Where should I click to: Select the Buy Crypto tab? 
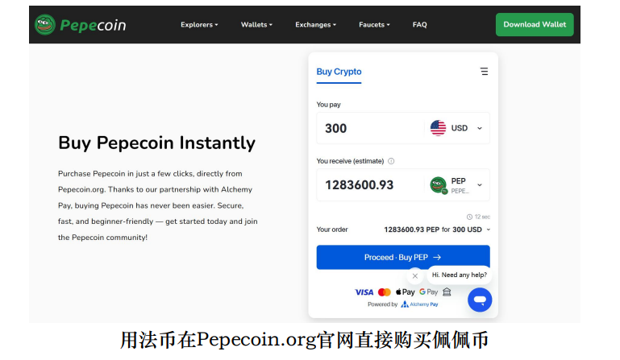pyautogui.click(x=339, y=72)
